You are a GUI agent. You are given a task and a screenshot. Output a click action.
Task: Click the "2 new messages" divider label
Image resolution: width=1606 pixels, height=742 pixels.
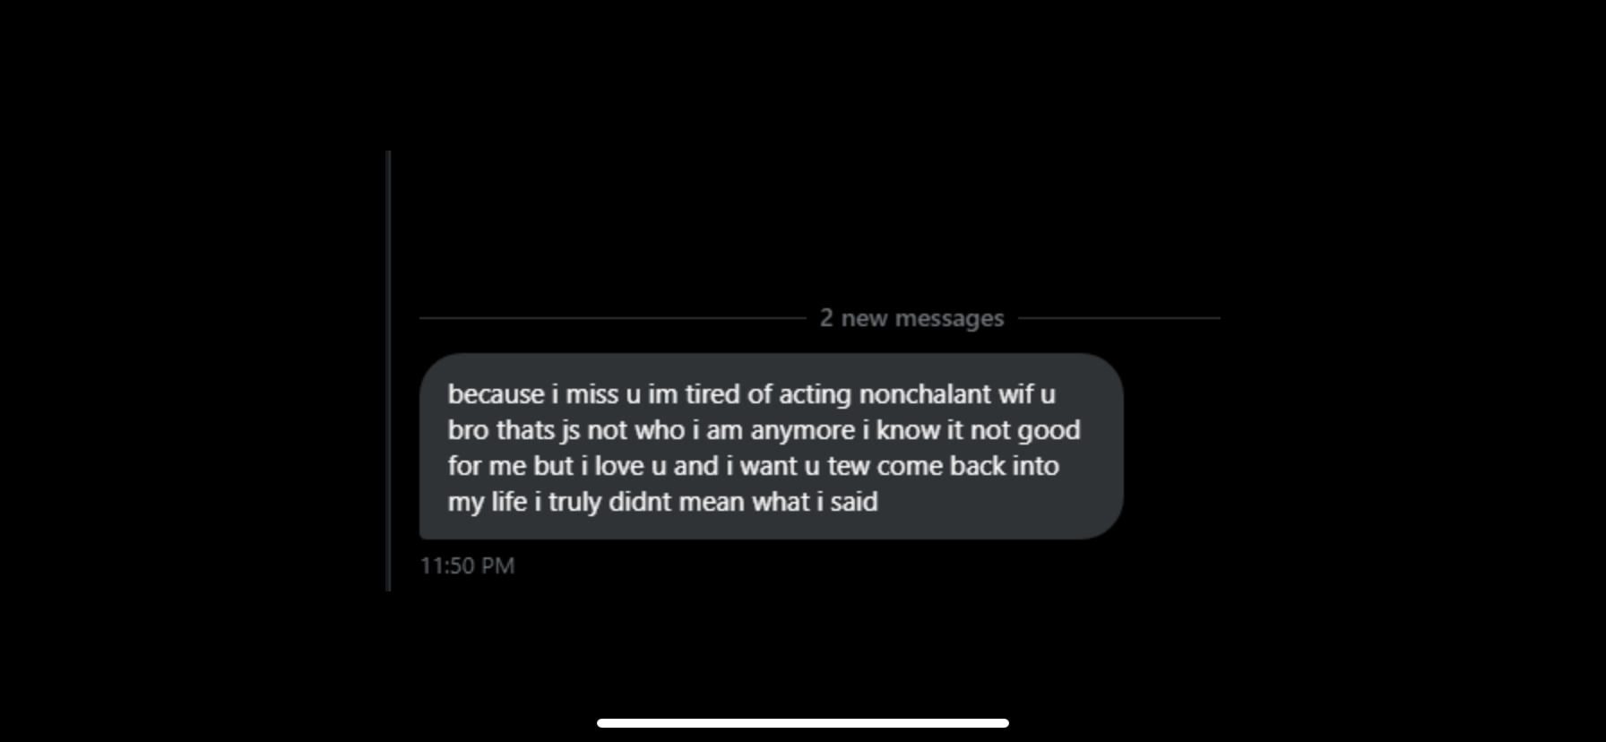[x=911, y=318]
